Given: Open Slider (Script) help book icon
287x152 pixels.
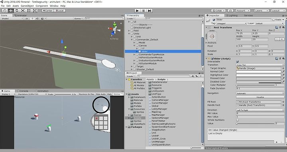Looking at the screenshot, I should [277, 58].
